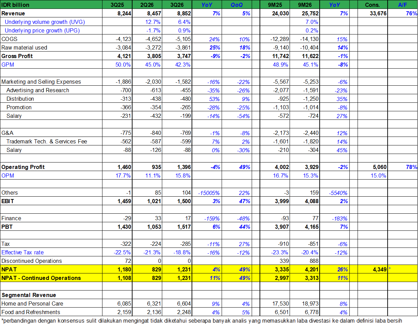418x325 pixels.
Task: Click consensus Operating Profit 5,060
Action: [380, 167]
